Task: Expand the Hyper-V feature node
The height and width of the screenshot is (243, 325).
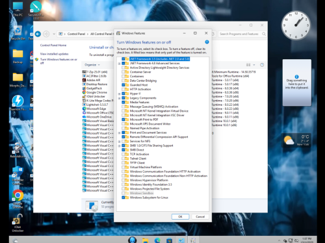Action: click(x=119, y=94)
